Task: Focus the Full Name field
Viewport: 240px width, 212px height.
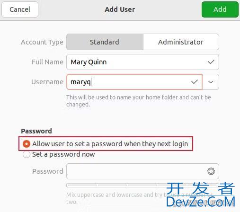Action: pos(142,62)
